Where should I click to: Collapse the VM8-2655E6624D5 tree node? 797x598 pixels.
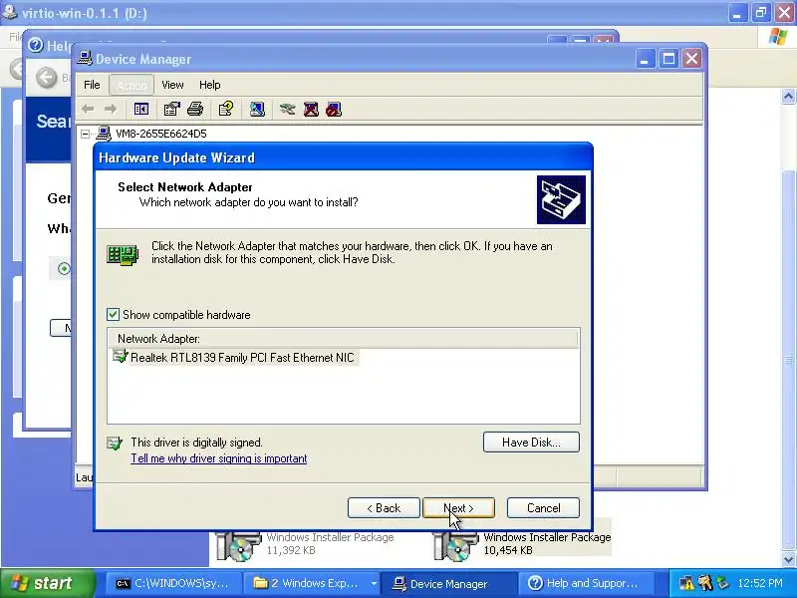click(86, 134)
